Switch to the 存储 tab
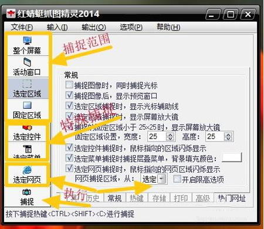Image resolution: width=264 pixels, height=229 pixels. click(x=159, y=198)
